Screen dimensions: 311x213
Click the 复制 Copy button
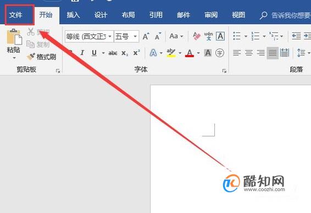point(38,45)
